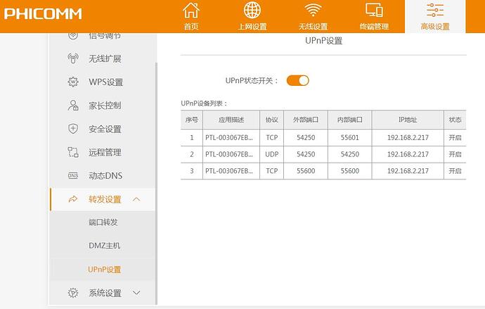The height and width of the screenshot is (309, 485).
Task: Open the 无线设置 Wi-Fi icon
Action: (x=313, y=10)
